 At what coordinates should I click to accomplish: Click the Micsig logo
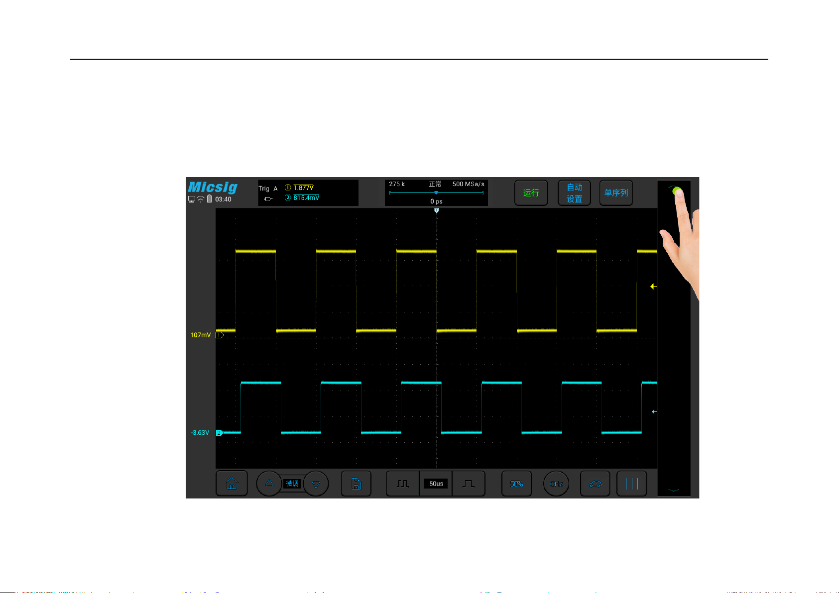click(x=213, y=187)
